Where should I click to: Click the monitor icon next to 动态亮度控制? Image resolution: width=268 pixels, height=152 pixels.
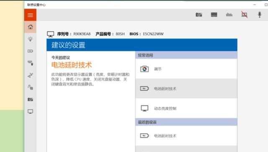point(144,108)
